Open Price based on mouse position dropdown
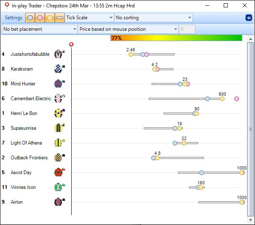This screenshot has width=255, height=225. (128, 29)
